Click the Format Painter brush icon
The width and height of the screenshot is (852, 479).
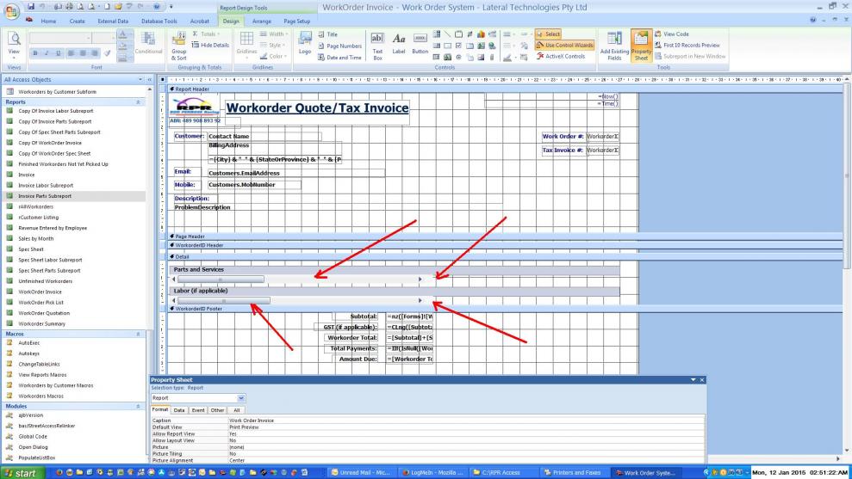(108, 53)
